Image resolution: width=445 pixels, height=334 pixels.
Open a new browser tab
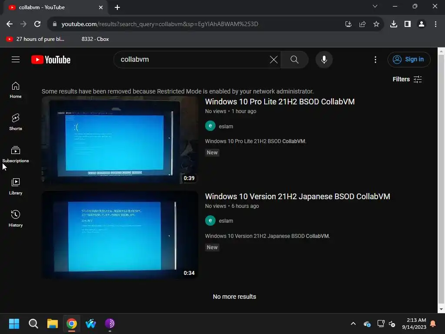point(117,7)
